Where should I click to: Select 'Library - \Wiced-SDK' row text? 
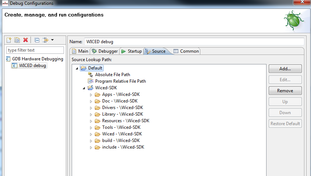(122, 114)
